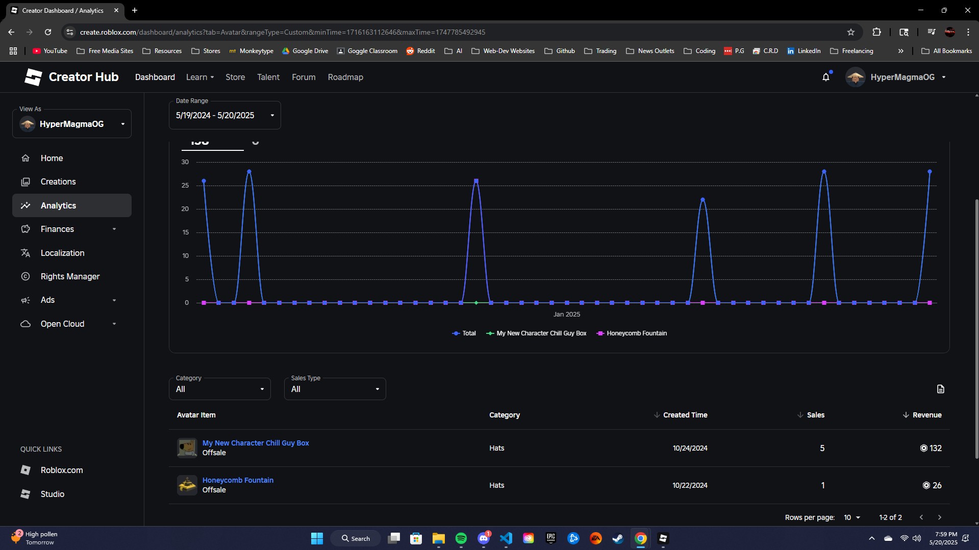Open the Sales Type filter dropdown
Viewport: 979px width, 550px height.
point(335,389)
